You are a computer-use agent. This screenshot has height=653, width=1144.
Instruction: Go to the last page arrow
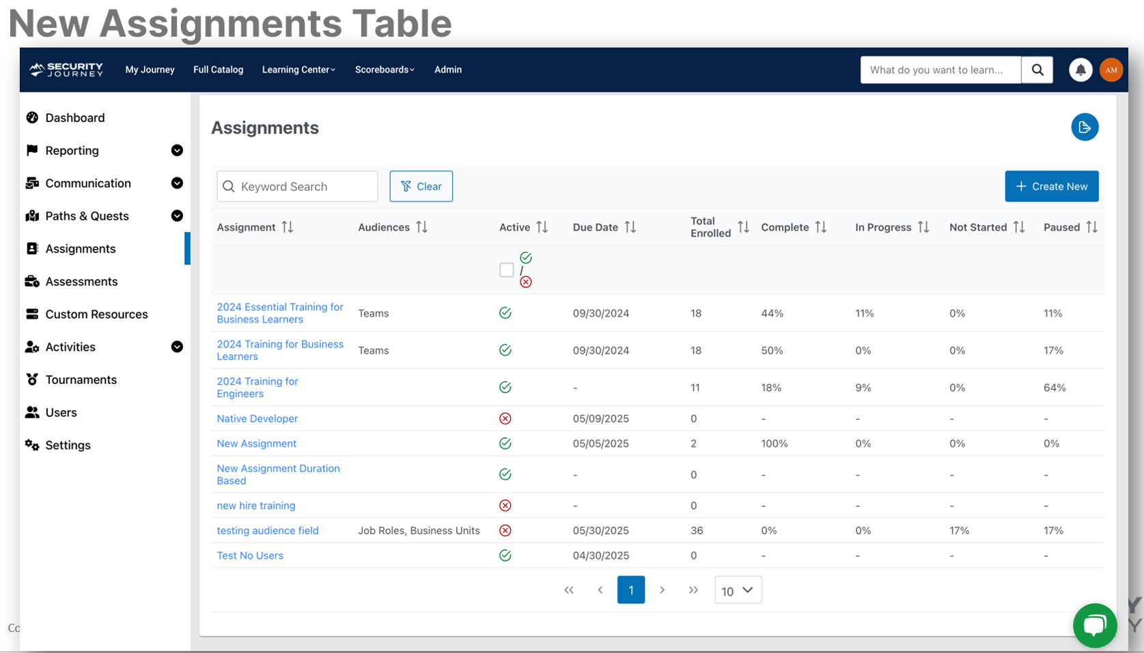click(693, 590)
